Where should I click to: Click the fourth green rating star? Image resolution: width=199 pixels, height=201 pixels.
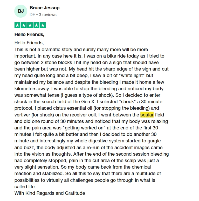pos(36,25)
